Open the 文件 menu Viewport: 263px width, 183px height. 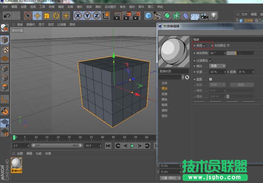5,7
